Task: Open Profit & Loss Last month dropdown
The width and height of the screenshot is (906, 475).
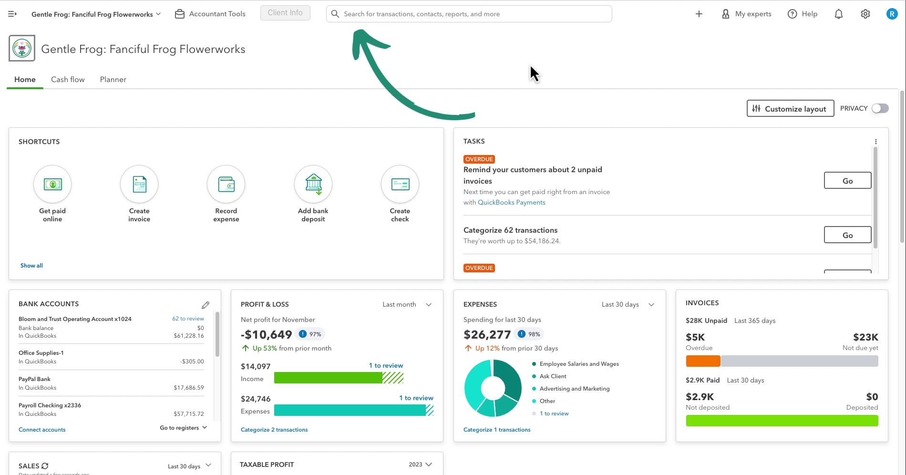Action: [x=407, y=304]
